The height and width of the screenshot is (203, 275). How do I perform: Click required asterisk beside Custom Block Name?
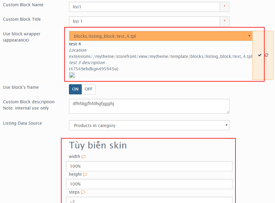[x=224, y=7]
